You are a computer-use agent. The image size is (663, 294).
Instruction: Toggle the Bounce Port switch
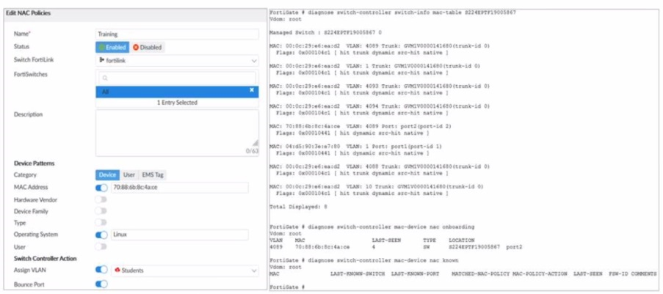pos(101,284)
